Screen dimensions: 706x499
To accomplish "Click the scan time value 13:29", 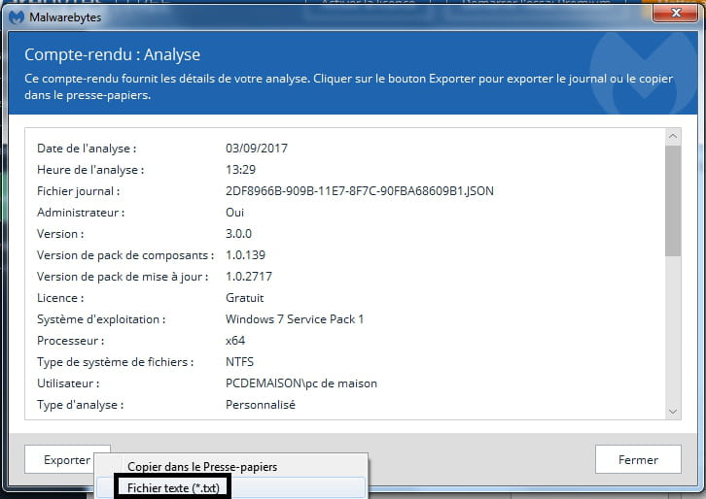I will point(240,170).
